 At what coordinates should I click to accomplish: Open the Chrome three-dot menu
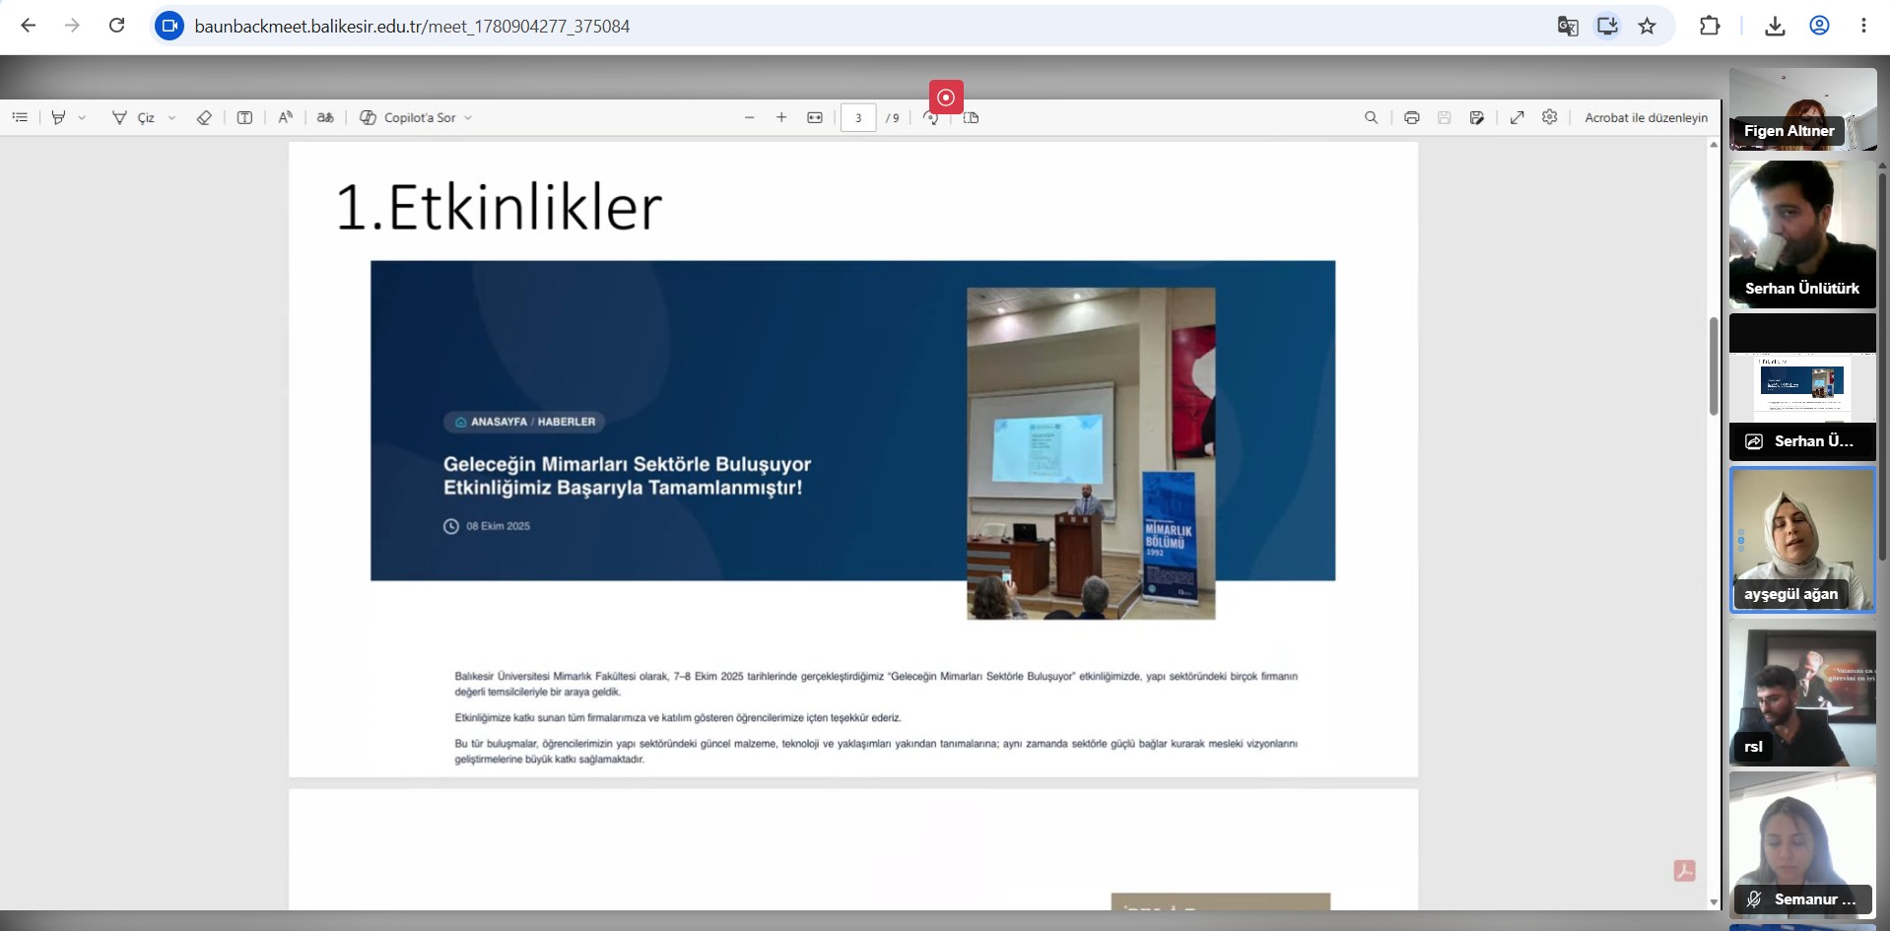(x=1863, y=26)
